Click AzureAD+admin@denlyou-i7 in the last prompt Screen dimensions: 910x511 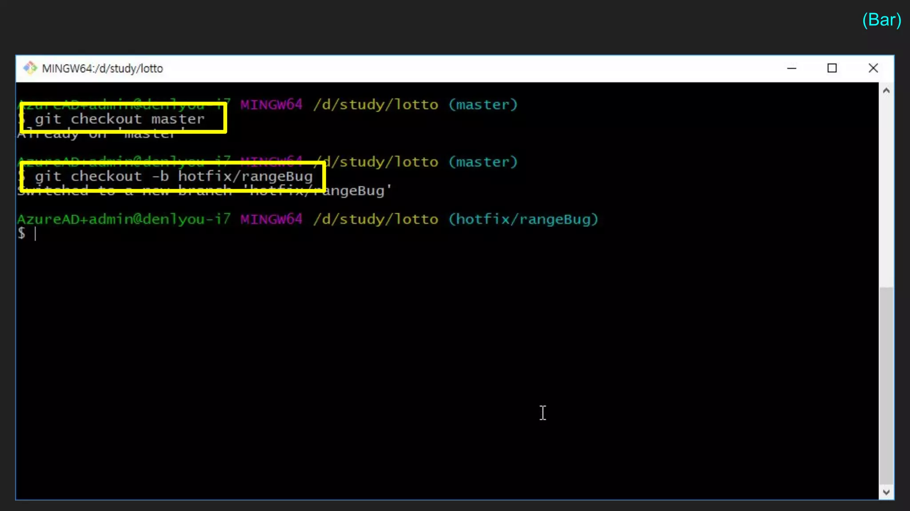coord(124,219)
